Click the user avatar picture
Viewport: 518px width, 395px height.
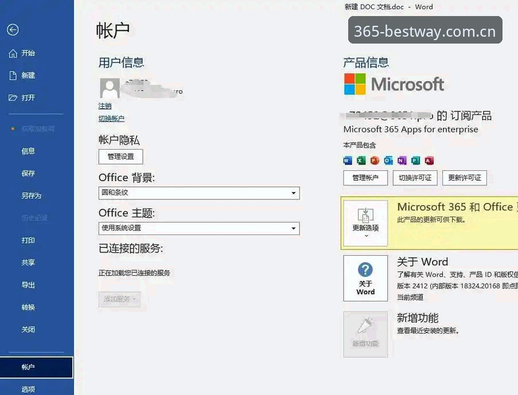pos(110,88)
